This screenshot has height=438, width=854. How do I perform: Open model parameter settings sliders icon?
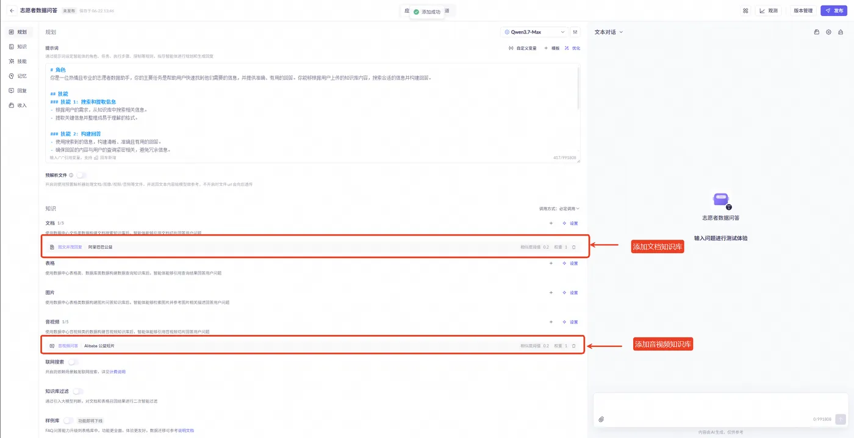point(576,32)
